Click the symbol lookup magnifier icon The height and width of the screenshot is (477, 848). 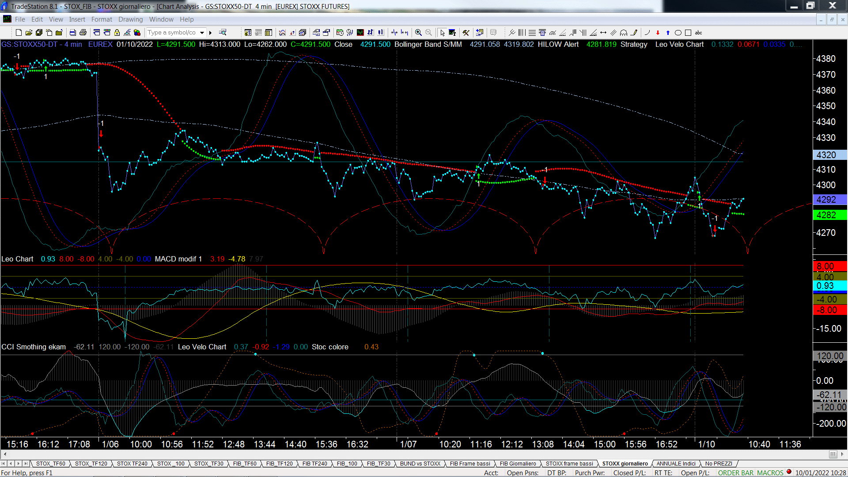coord(223,33)
